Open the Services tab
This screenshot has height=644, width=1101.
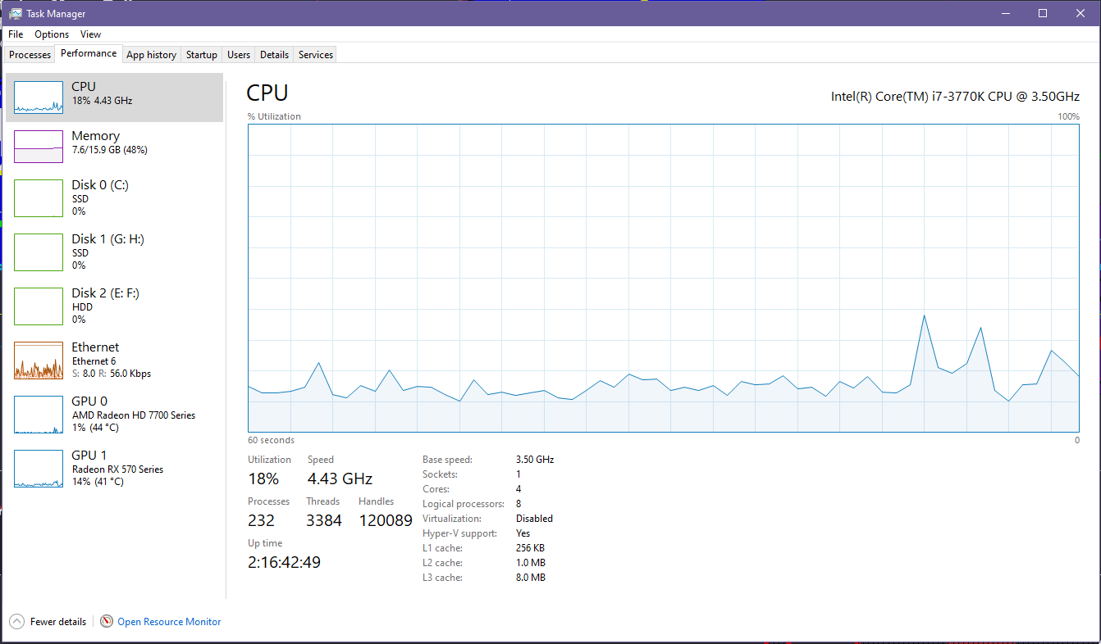click(x=316, y=55)
